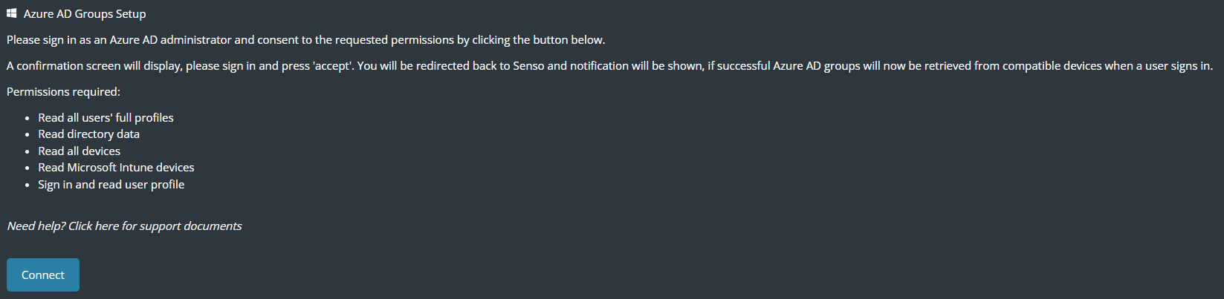Click the "Permissions required:" label
Image resolution: width=1224 pixels, height=299 pixels.
pos(63,92)
